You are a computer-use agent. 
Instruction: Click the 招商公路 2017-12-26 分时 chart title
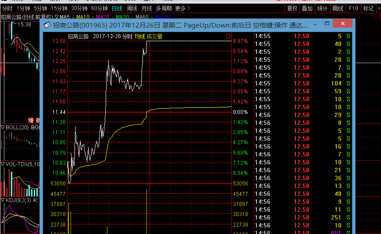tap(100, 36)
